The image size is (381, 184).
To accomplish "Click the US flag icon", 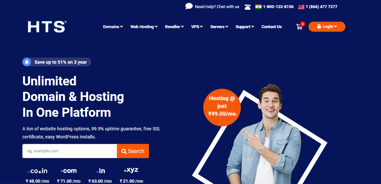I will coord(301,7).
